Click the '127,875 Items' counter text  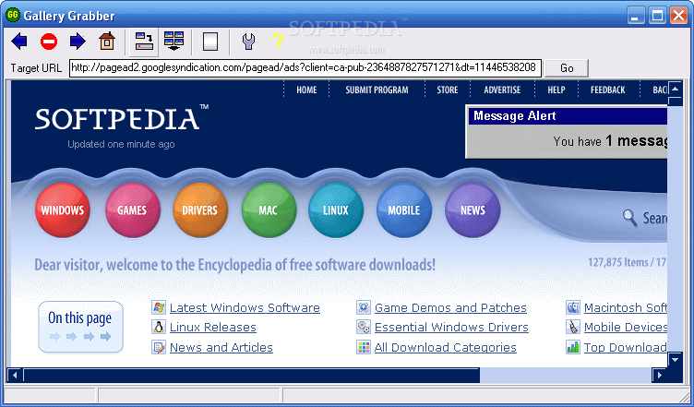617,262
